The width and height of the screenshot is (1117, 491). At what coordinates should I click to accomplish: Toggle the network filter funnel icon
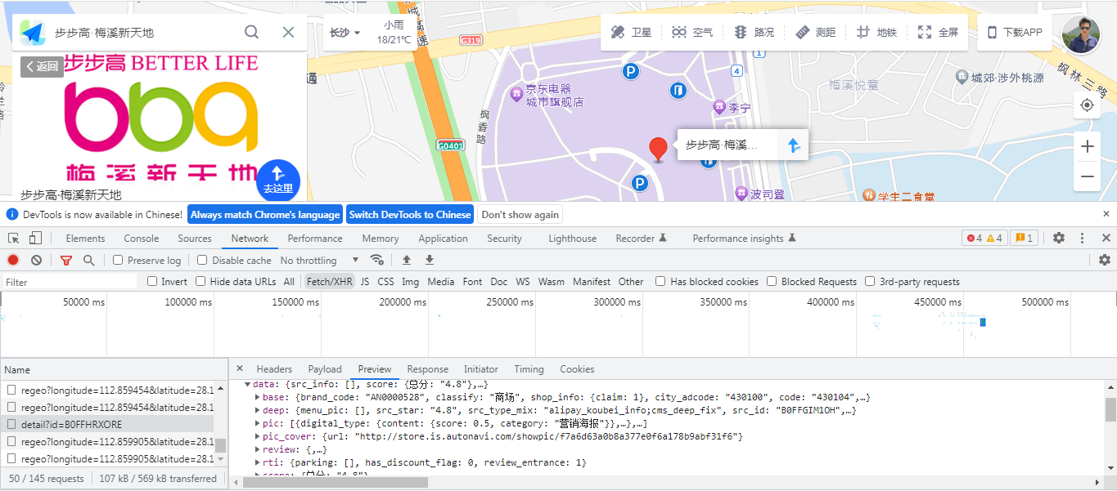[66, 260]
